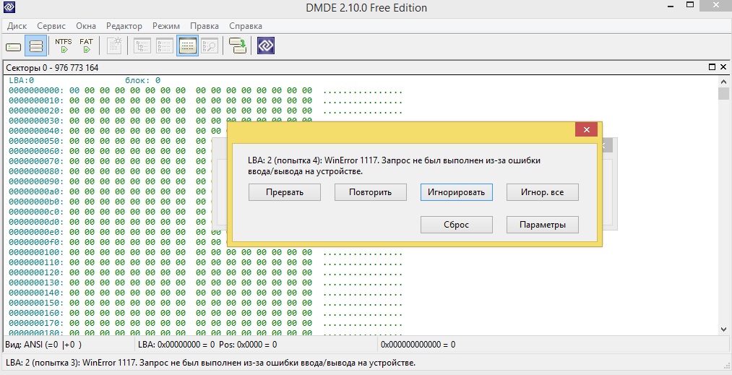
Task: Open the Сервис menu
Action: pyautogui.click(x=51, y=26)
